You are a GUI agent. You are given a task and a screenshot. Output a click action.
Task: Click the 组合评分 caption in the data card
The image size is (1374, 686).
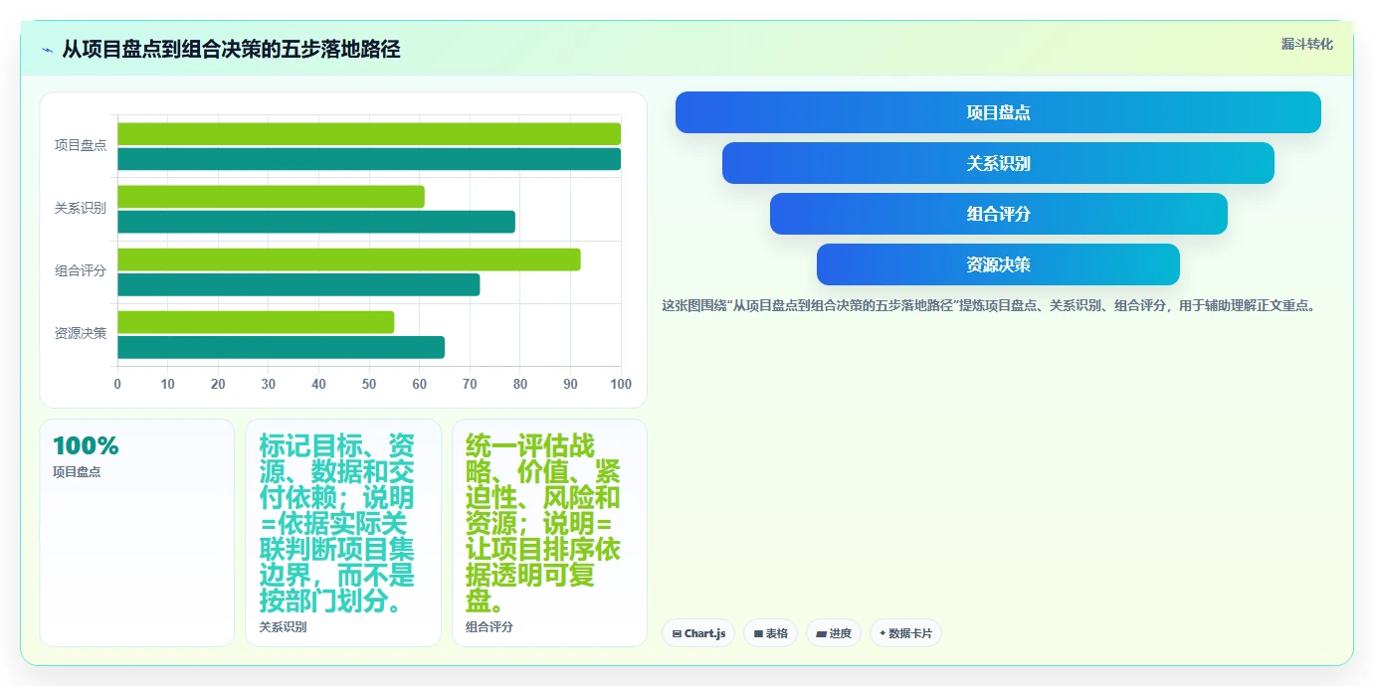[x=490, y=627]
